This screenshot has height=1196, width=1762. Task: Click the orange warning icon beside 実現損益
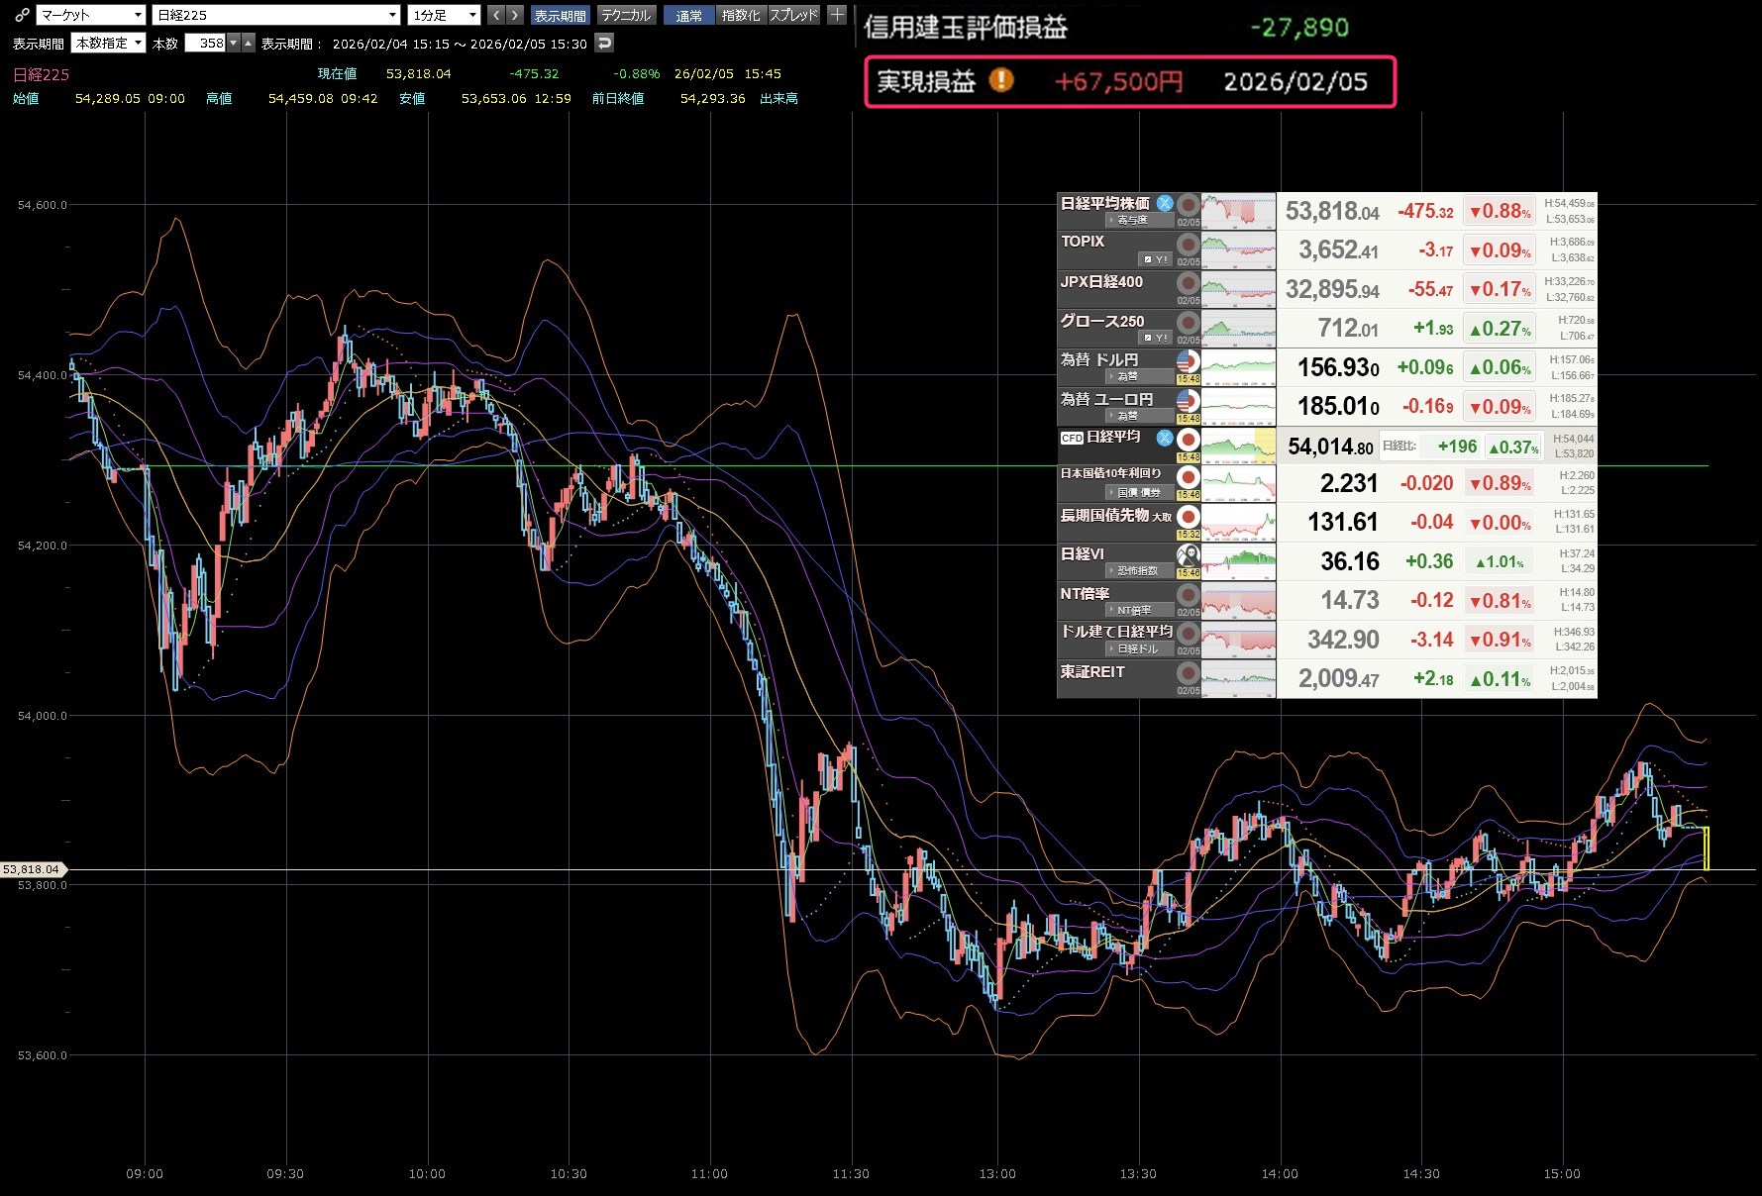1001,80
